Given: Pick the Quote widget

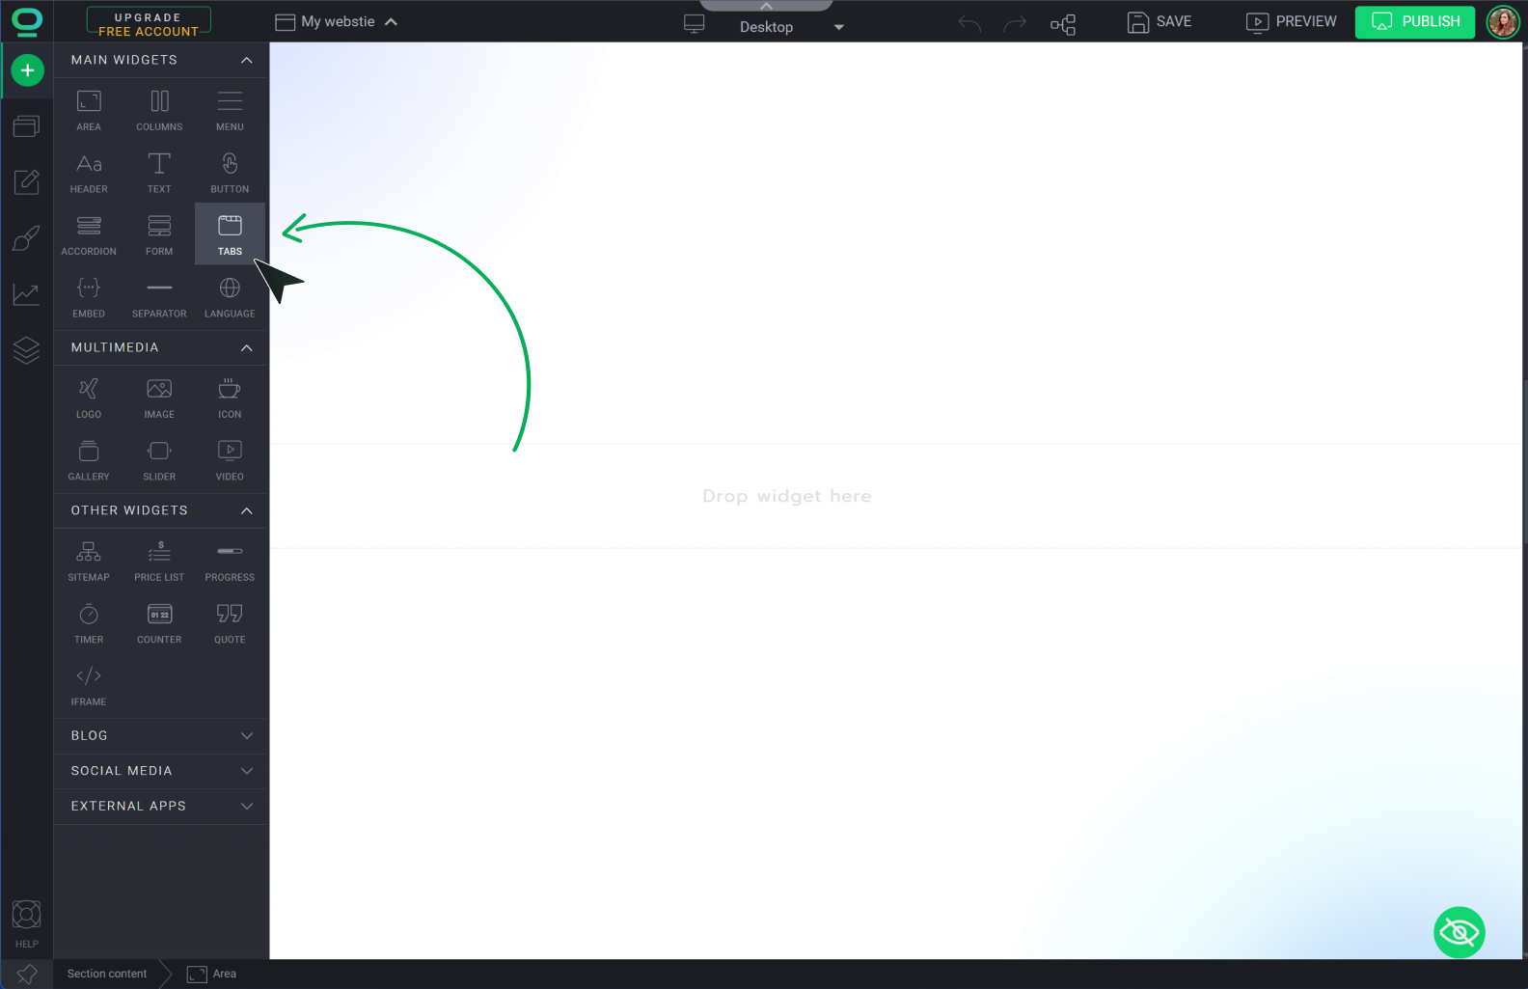Looking at the screenshot, I should coord(230,623).
